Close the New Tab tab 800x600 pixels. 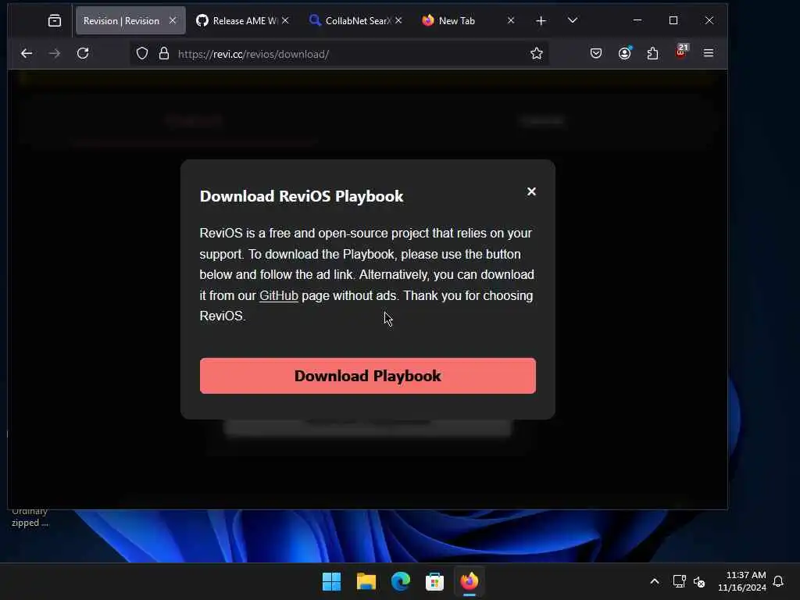point(511,20)
